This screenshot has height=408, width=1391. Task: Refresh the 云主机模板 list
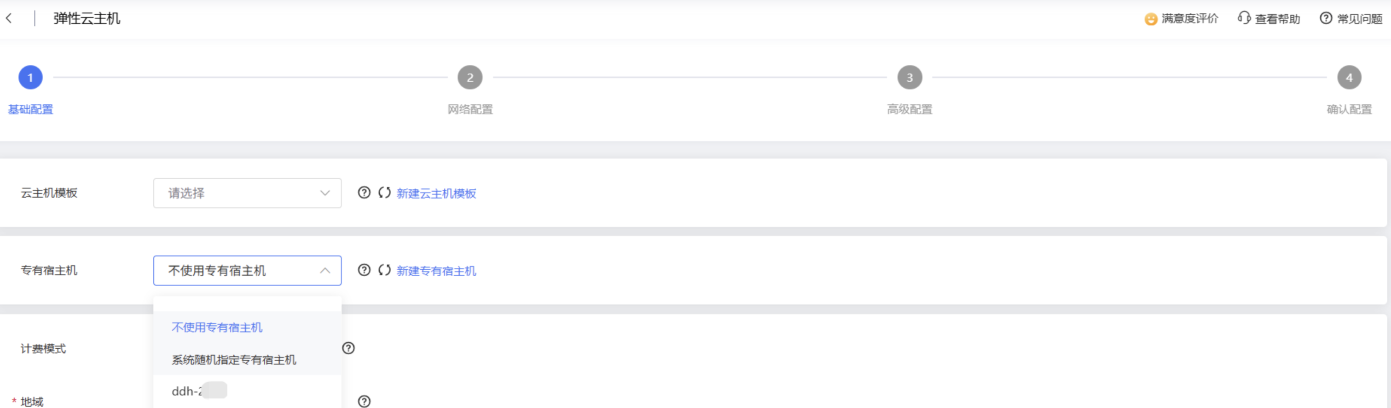point(384,193)
